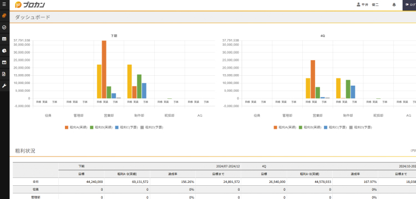The height and width of the screenshot is (199, 416).
Task: Click 制作部 axis label in 4Q chart
Action: 348,116
